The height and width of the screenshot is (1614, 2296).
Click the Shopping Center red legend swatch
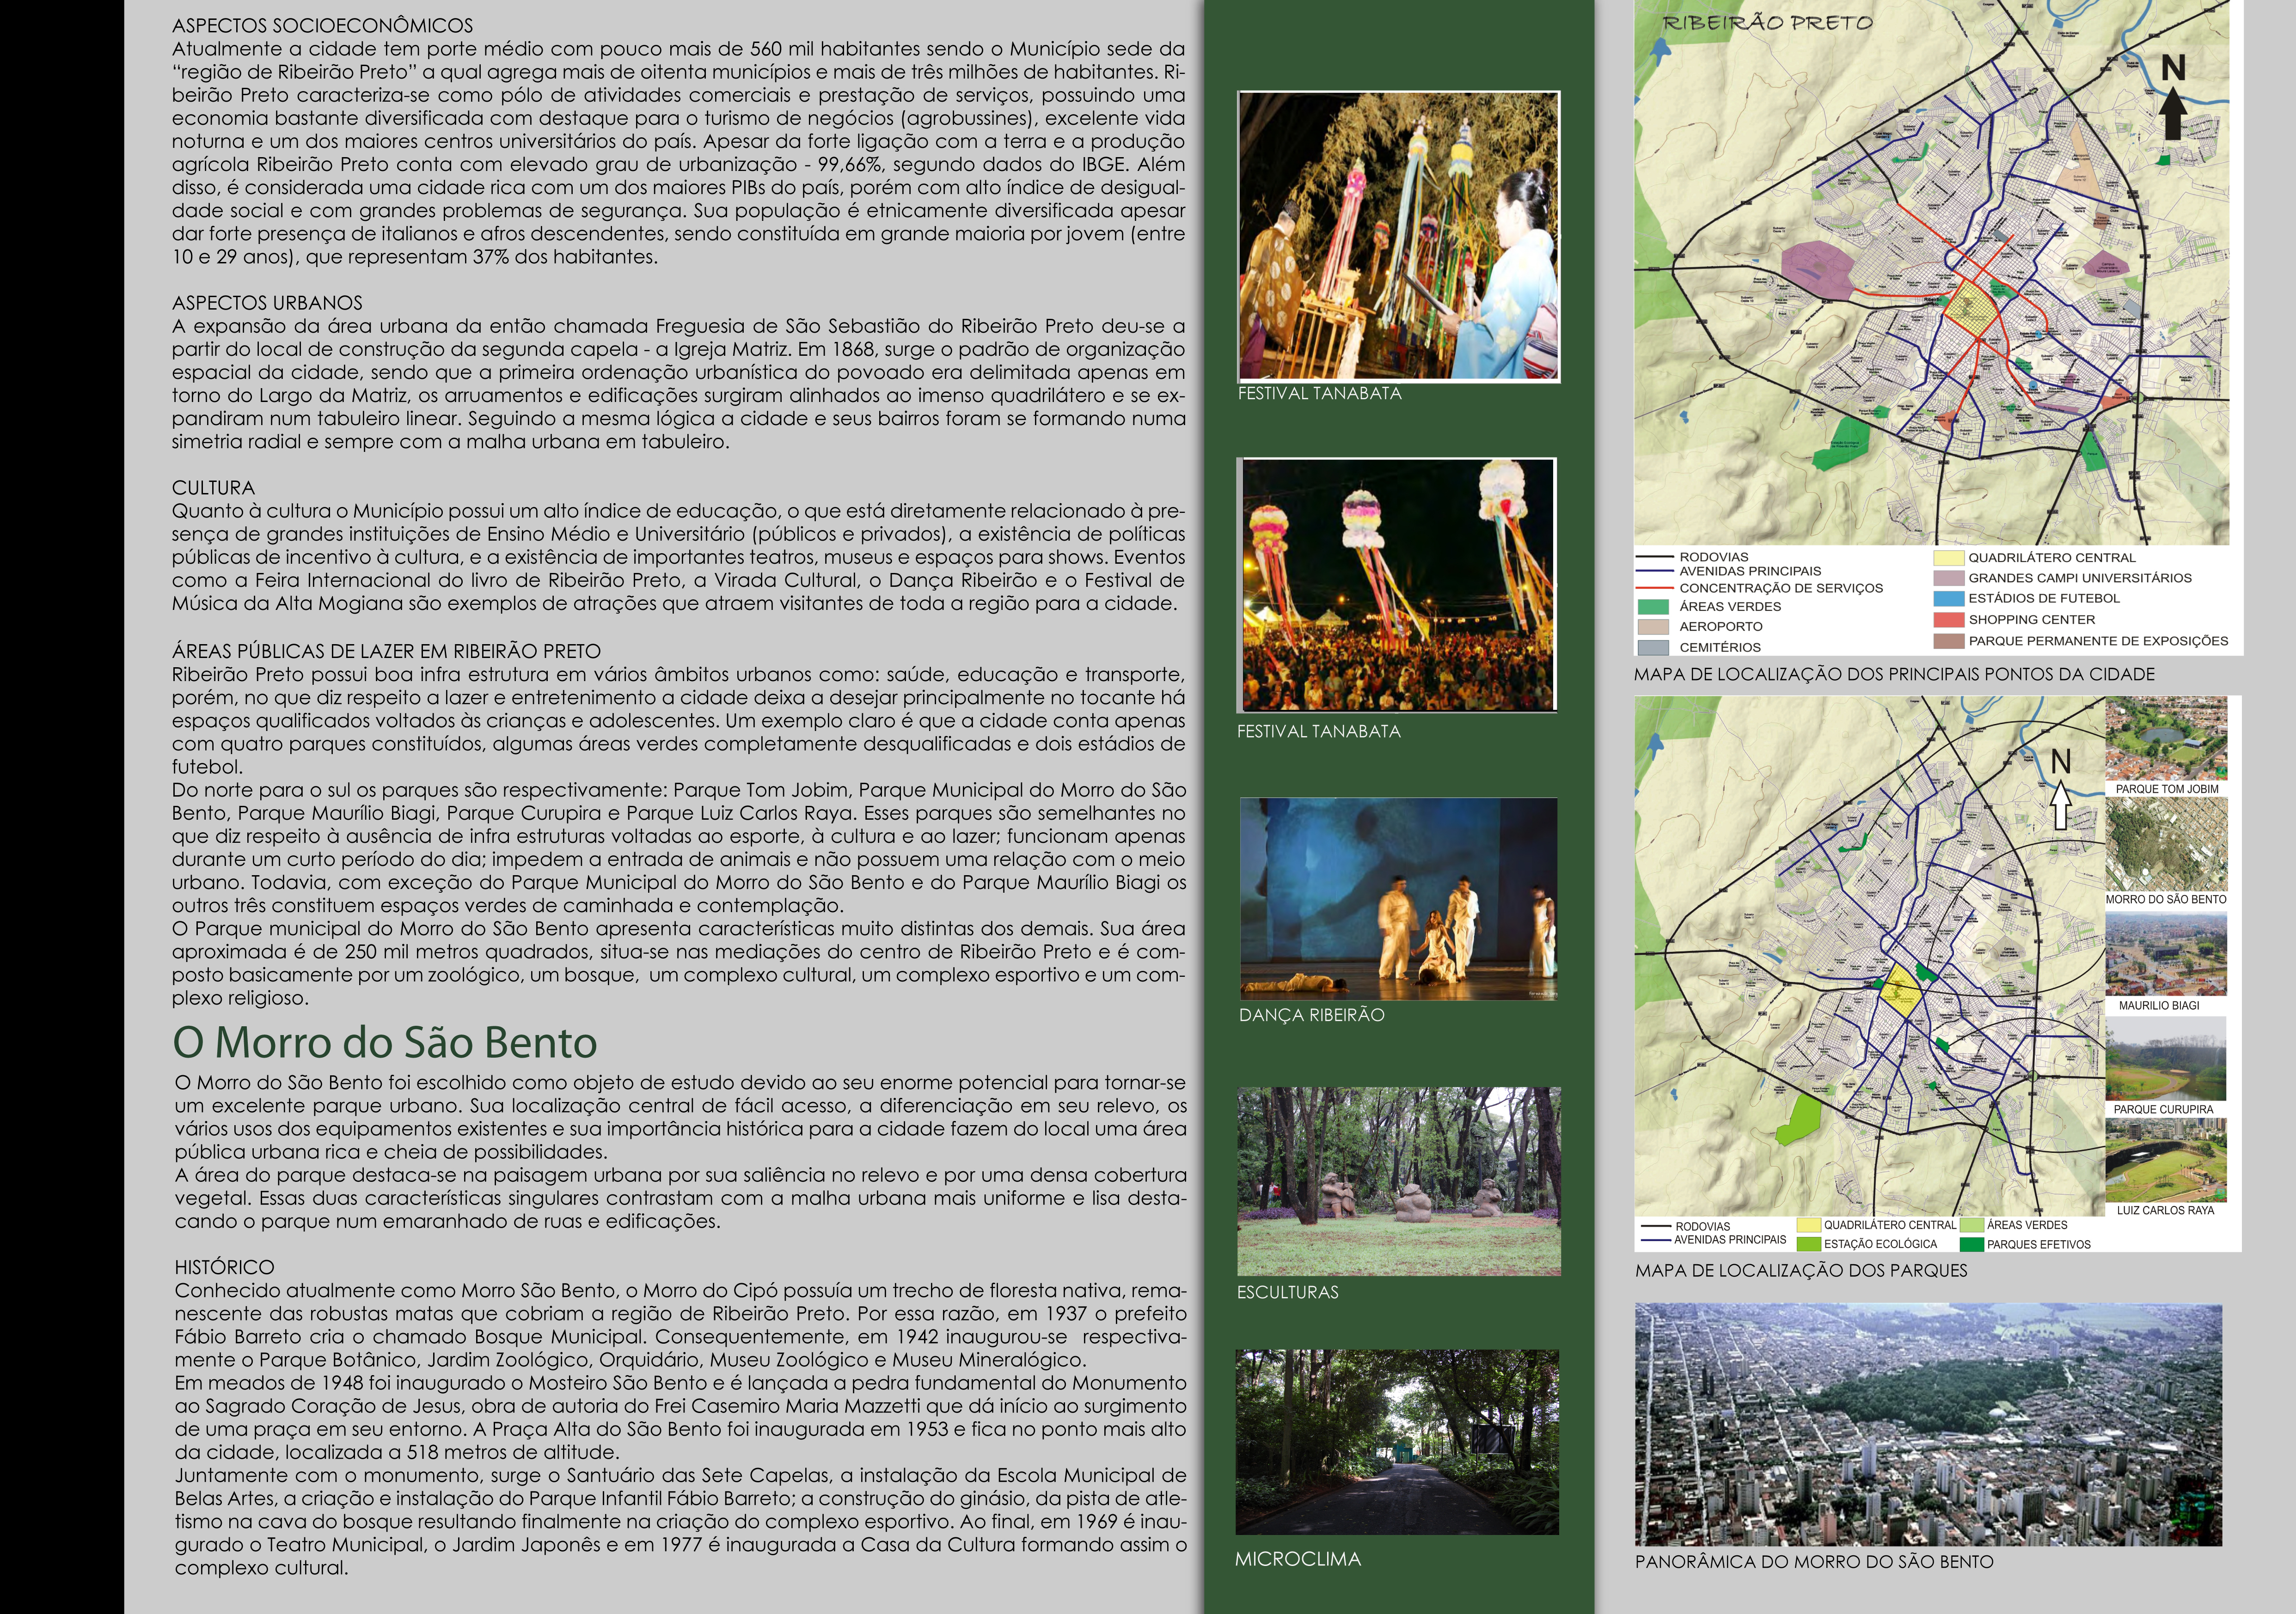[1949, 620]
